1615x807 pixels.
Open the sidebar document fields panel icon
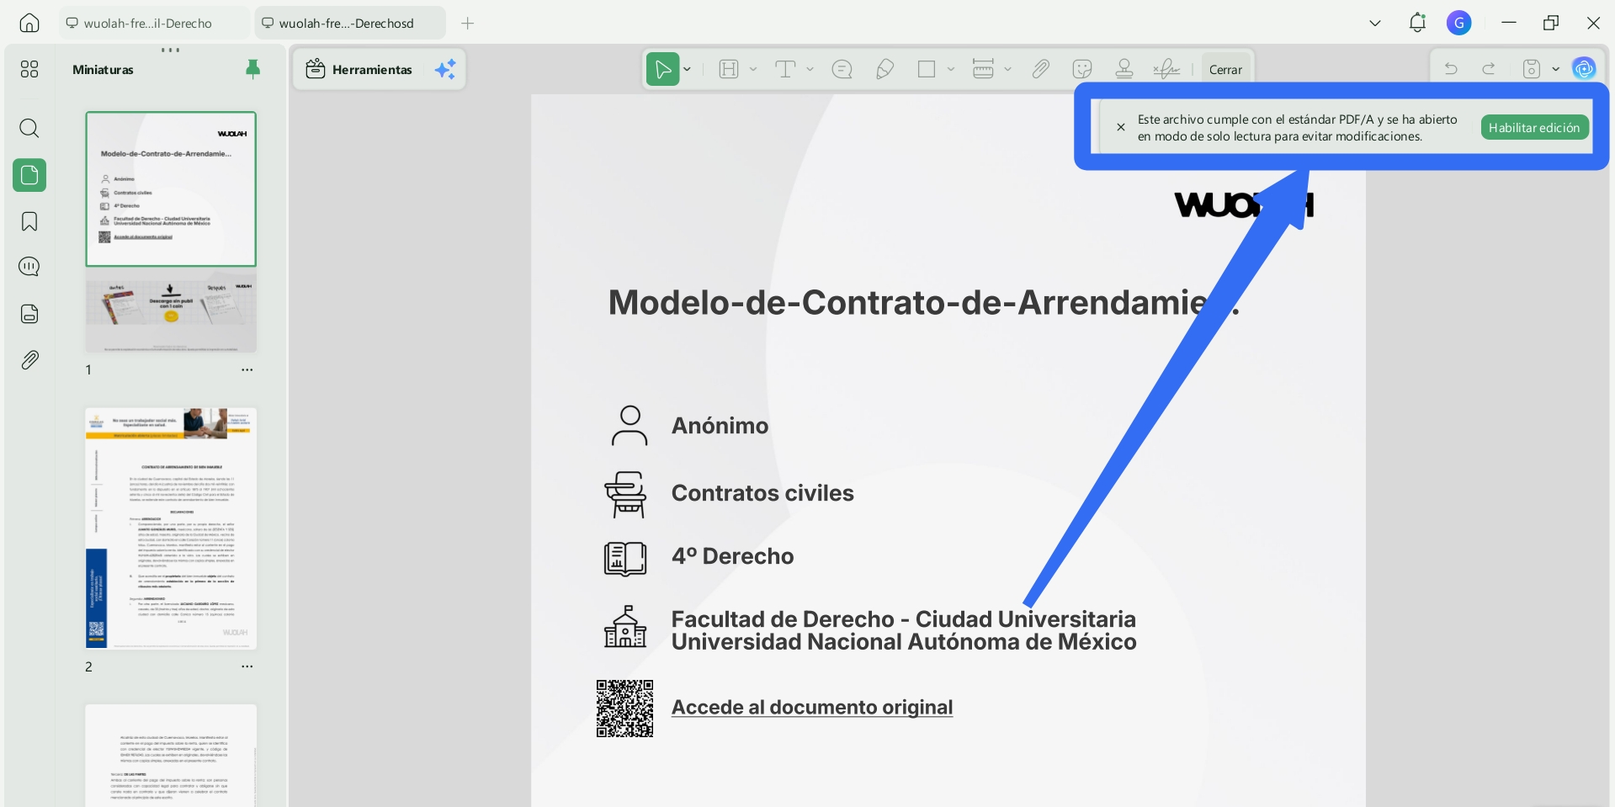(x=29, y=314)
